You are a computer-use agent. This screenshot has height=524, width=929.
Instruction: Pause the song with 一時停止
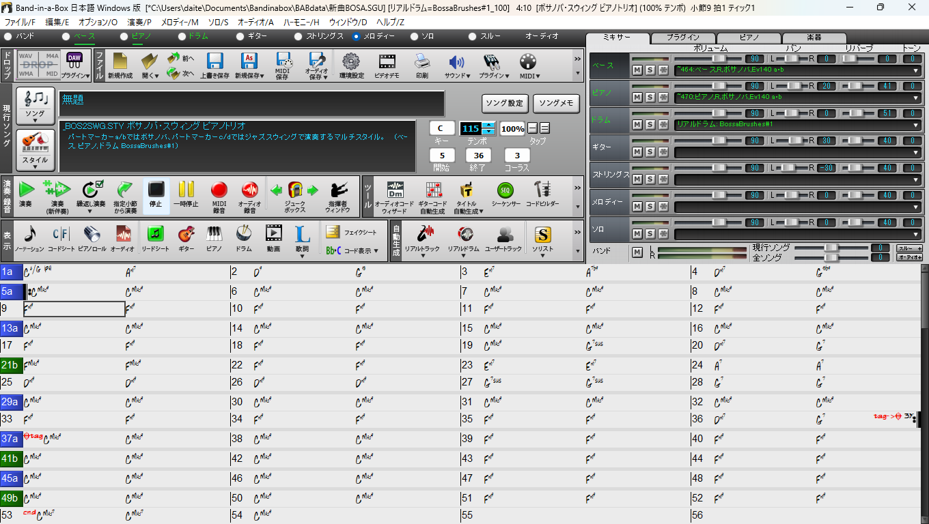186,194
